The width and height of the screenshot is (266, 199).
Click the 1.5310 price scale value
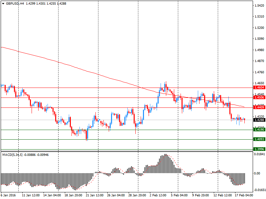(259, 17)
